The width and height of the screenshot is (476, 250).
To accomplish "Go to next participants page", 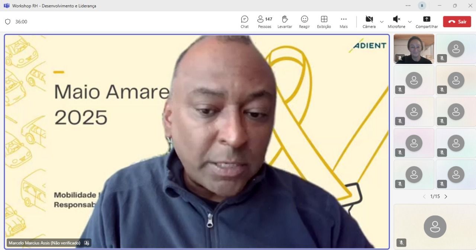I will pos(446,197).
